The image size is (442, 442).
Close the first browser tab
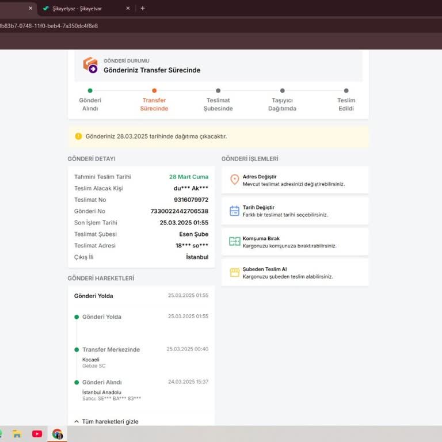coord(31,8)
